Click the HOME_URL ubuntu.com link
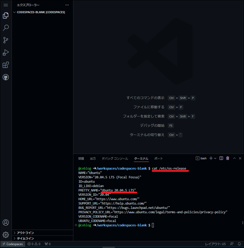 117,199
